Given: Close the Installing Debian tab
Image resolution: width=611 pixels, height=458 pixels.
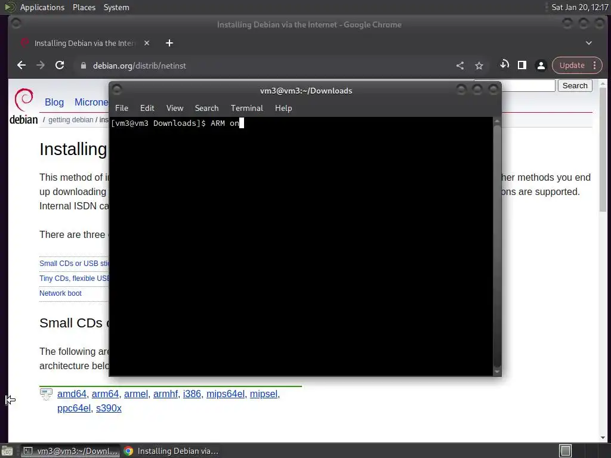Looking at the screenshot, I should pos(147,43).
